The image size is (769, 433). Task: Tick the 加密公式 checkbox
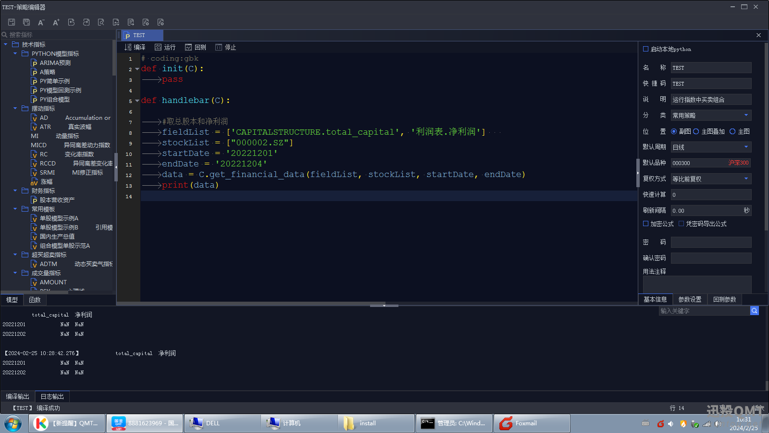(x=646, y=224)
